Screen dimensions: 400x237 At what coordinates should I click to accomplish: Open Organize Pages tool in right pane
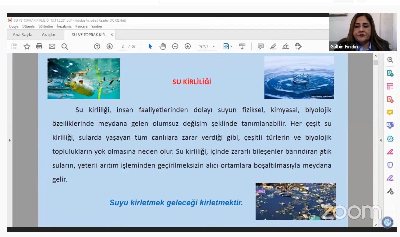(x=390, y=86)
